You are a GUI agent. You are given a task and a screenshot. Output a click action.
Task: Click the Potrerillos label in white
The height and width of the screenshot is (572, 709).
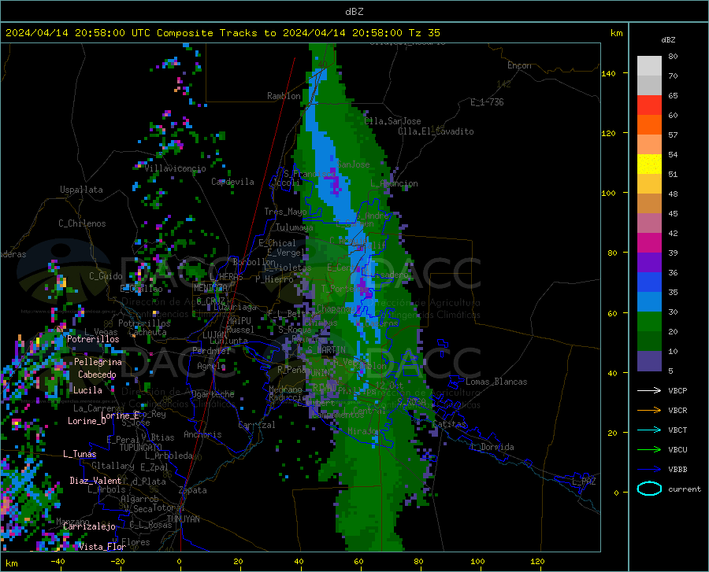(x=93, y=339)
